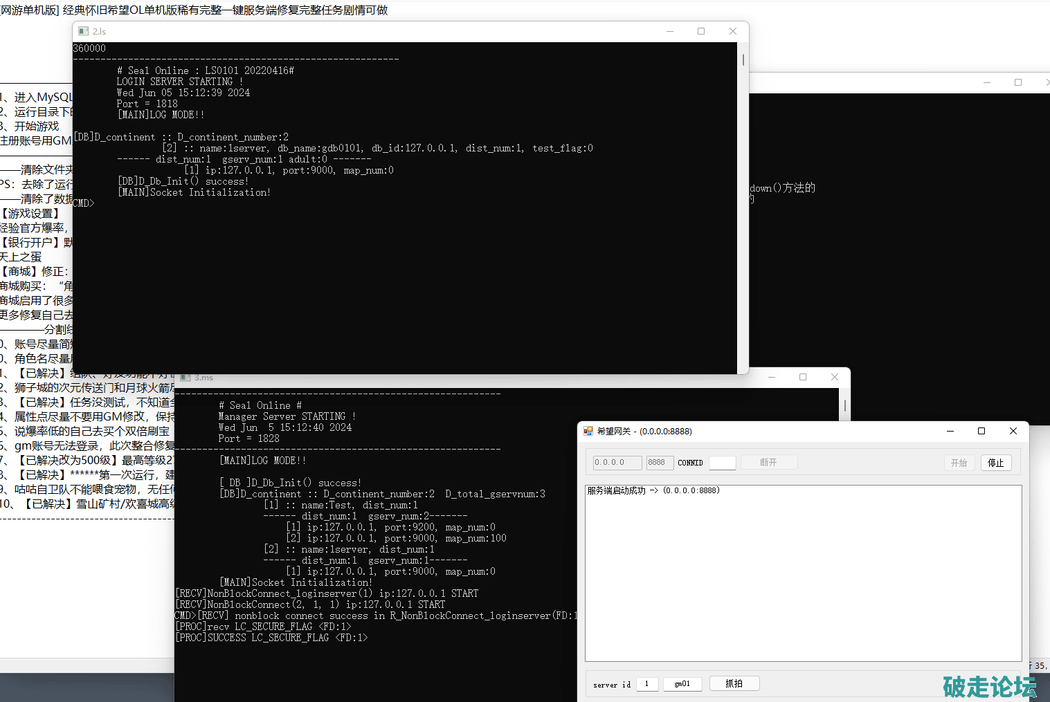Minimize the 希望网关 gateway window
This screenshot has width=1050, height=702.
pyautogui.click(x=950, y=431)
